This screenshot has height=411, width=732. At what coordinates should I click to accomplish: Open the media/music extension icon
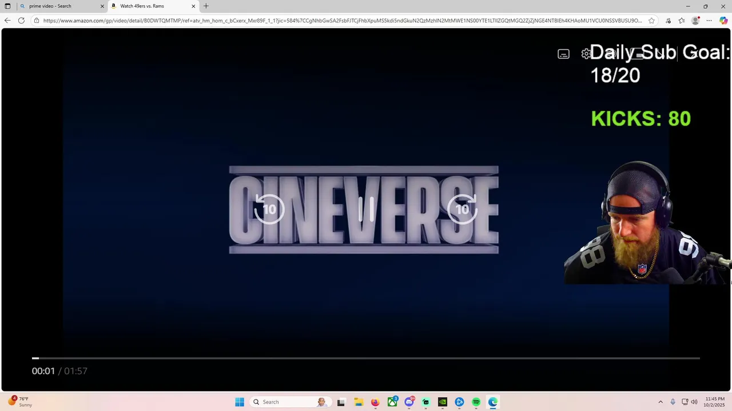coord(668,21)
